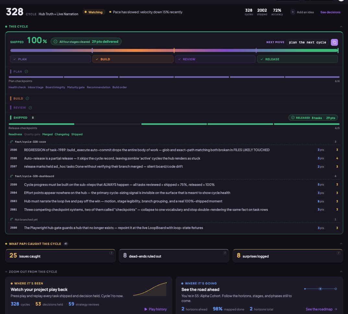Copy the next move command

tap(334, 42)
